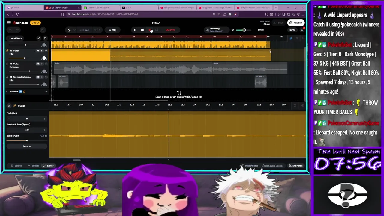
Task: Adjust the Region Gain slider
Action: (x=26, y=140)
